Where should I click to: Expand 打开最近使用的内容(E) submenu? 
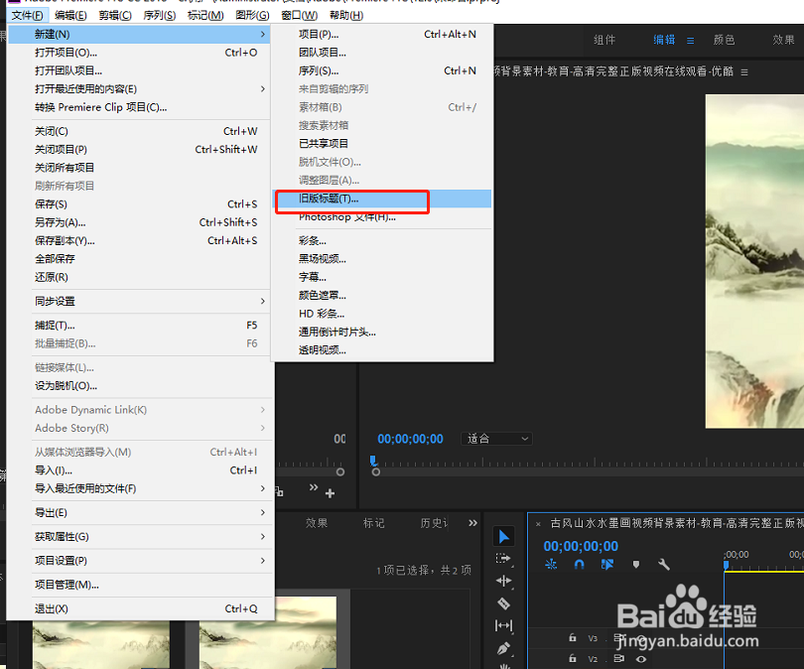coord(262,89)
